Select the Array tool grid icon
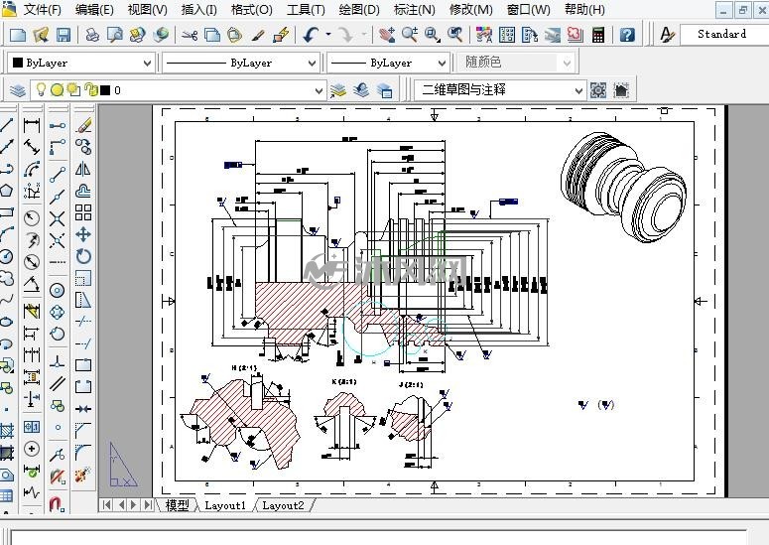Image resolution: width=769 pixels, height=545 pixels. 83,212
